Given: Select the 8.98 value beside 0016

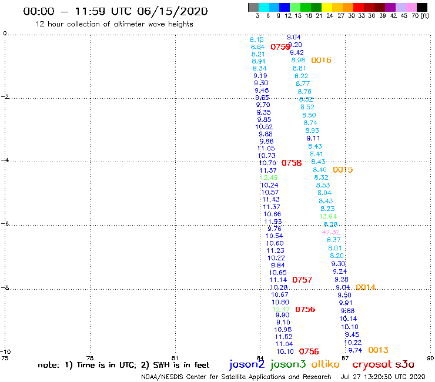Looking at the screenshot, I should (x=298, y=60).
